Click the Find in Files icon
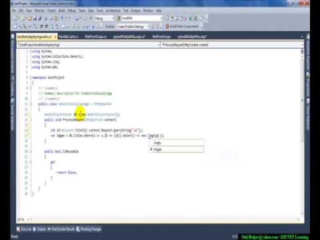 point(119,18)
